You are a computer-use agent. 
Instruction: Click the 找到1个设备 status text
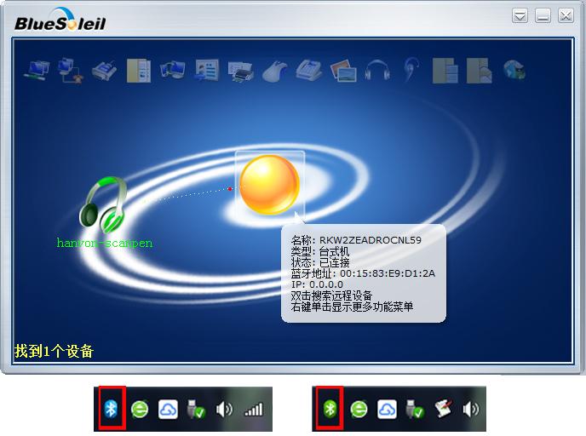(x=54, y=351)
